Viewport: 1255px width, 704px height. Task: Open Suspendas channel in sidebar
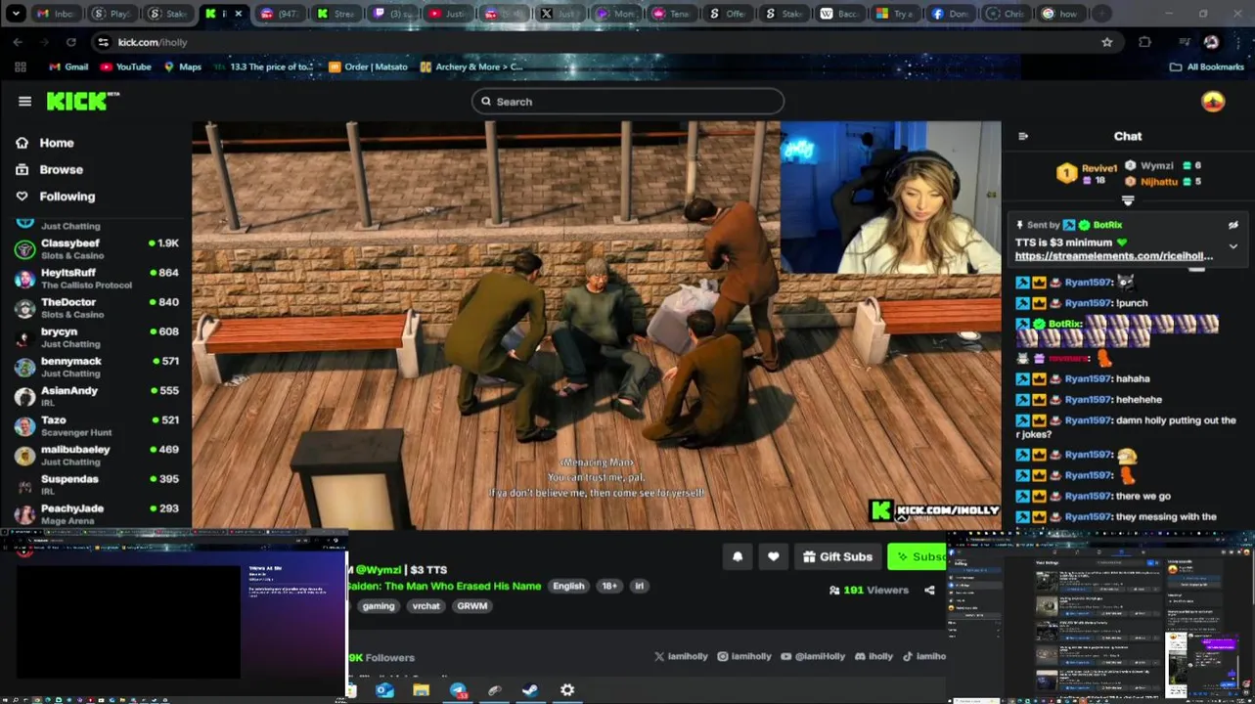click(96, 484)
